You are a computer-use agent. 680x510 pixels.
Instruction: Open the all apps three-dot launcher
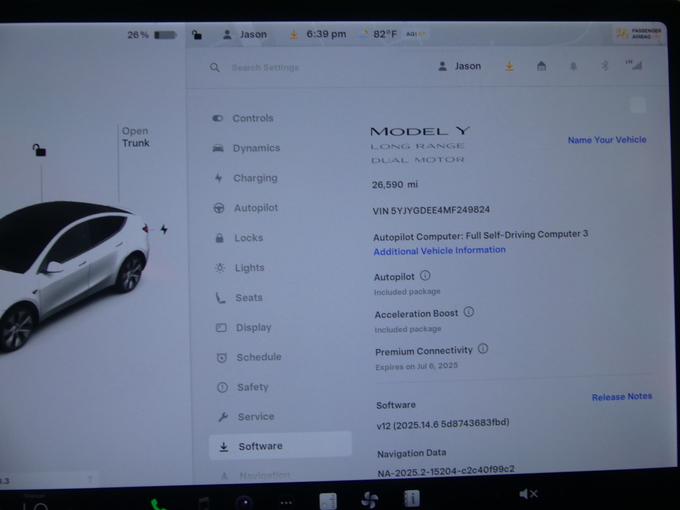pos(286,502)
